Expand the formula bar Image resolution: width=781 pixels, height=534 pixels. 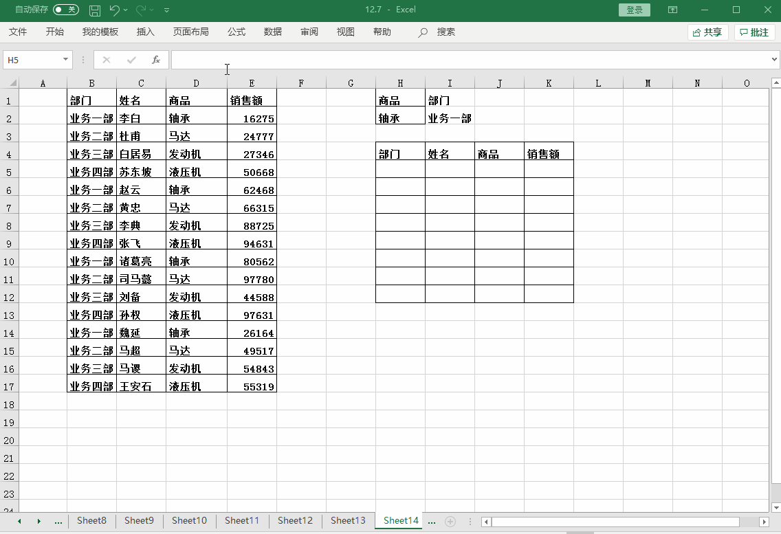tap(775, 60)
